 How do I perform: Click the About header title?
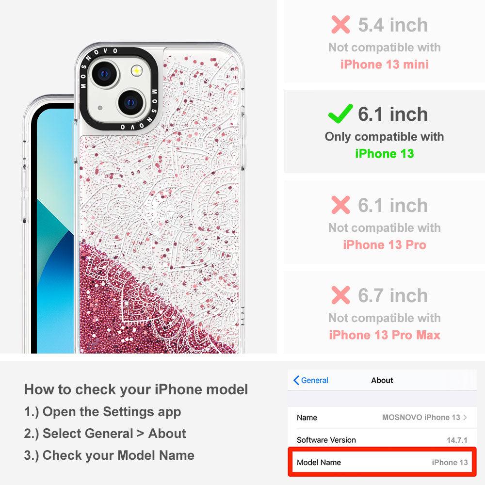pyautogui.click(x=382, y=380)
